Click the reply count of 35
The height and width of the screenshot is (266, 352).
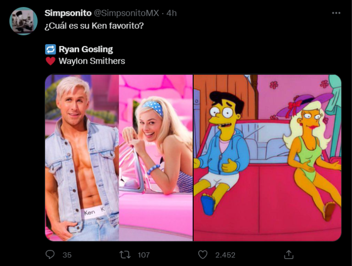tap(67, 255)
